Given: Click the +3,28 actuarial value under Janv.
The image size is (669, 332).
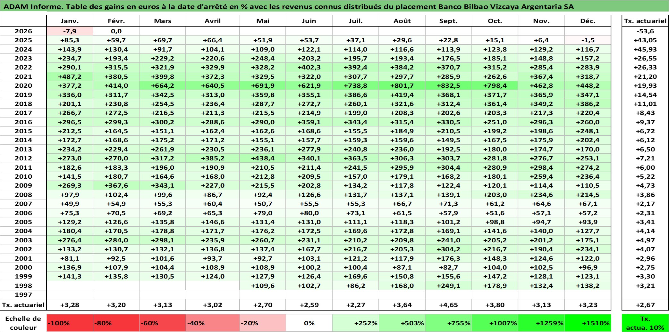Looking at the screenshot, I should coord(70,305).
